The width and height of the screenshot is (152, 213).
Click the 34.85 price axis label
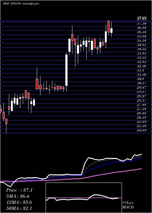tap(142, 45)
